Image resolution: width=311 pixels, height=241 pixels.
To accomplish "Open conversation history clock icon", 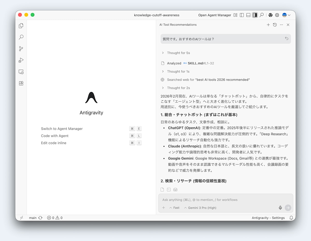I will click(x=275, y=25).
